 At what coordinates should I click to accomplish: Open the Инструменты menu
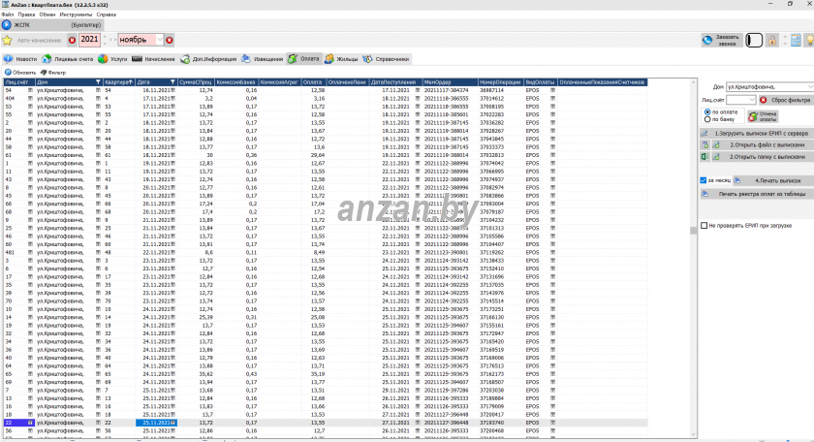76,16
